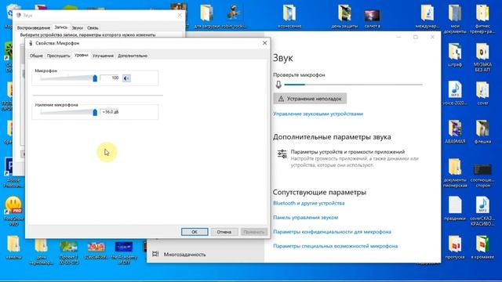
Task: Select the Уровни tab
Action: pyautogui.click(x=81, y=55)
